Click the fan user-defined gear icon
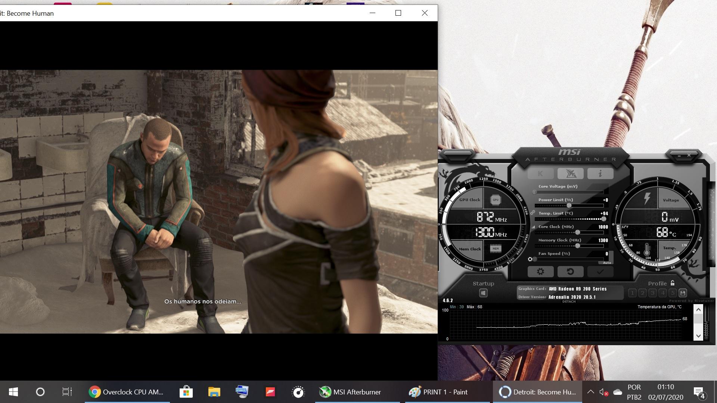Viewport: 717px width, 403px height. pyautogui.click(x=530, y=259)
